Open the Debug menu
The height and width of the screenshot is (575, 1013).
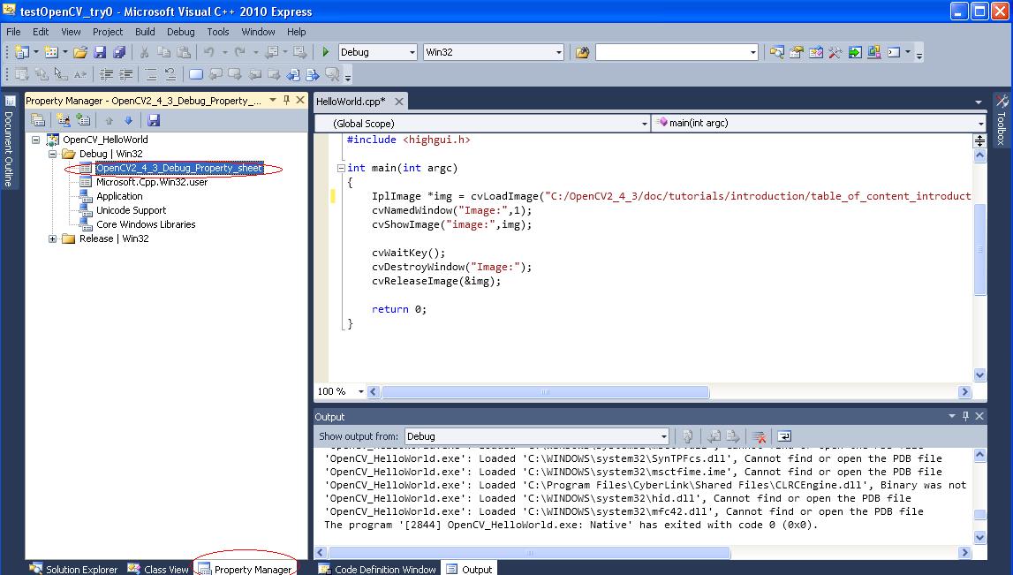[x=180, y=32]
